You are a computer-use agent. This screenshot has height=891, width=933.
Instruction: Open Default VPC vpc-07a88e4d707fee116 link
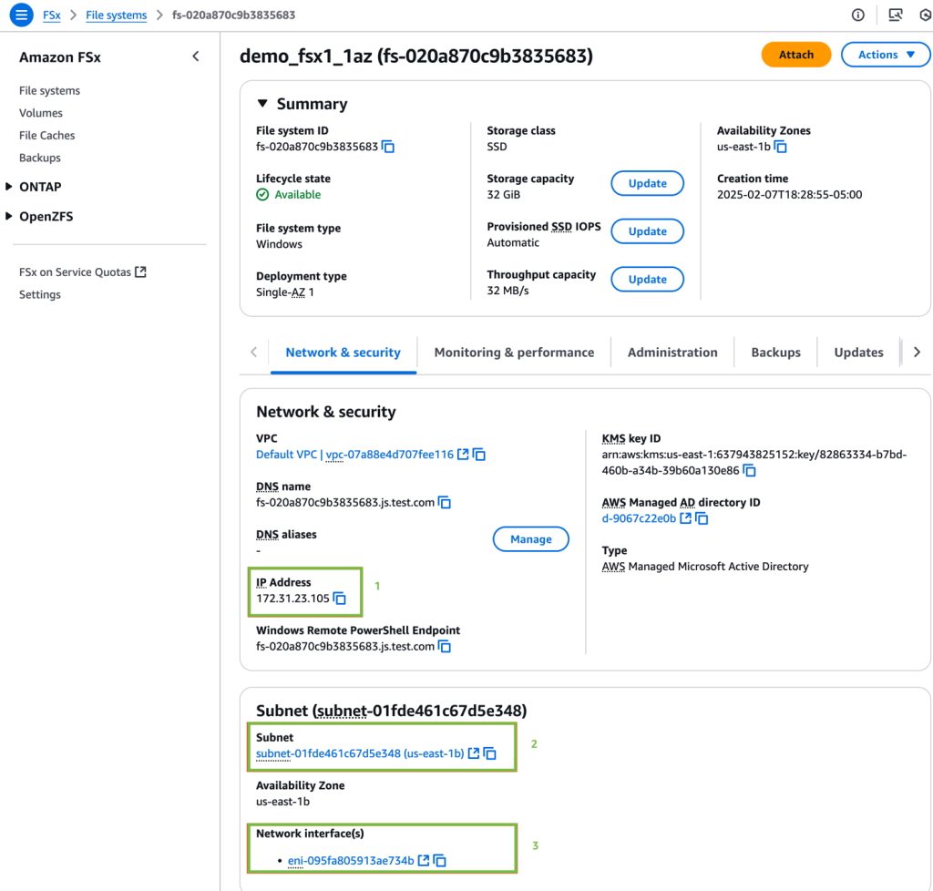click(354, 455)
